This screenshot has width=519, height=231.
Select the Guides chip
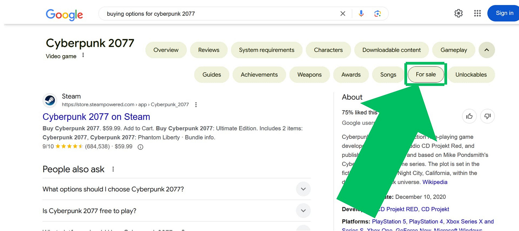tap(212, 75)
